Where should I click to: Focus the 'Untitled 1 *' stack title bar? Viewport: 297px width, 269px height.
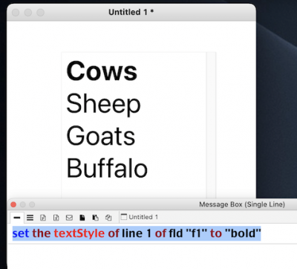tap(131, 12)
